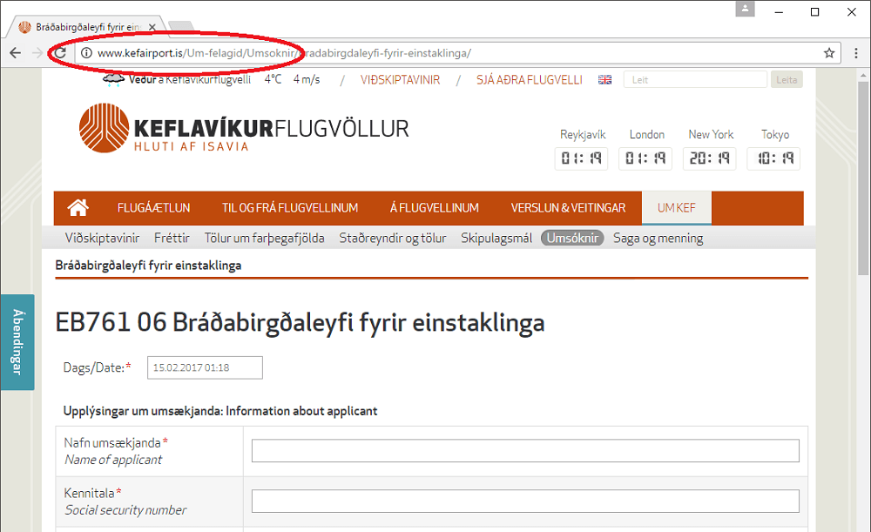Click the Upplýsingar um umsækjanda heading

[x=220, y=411]
